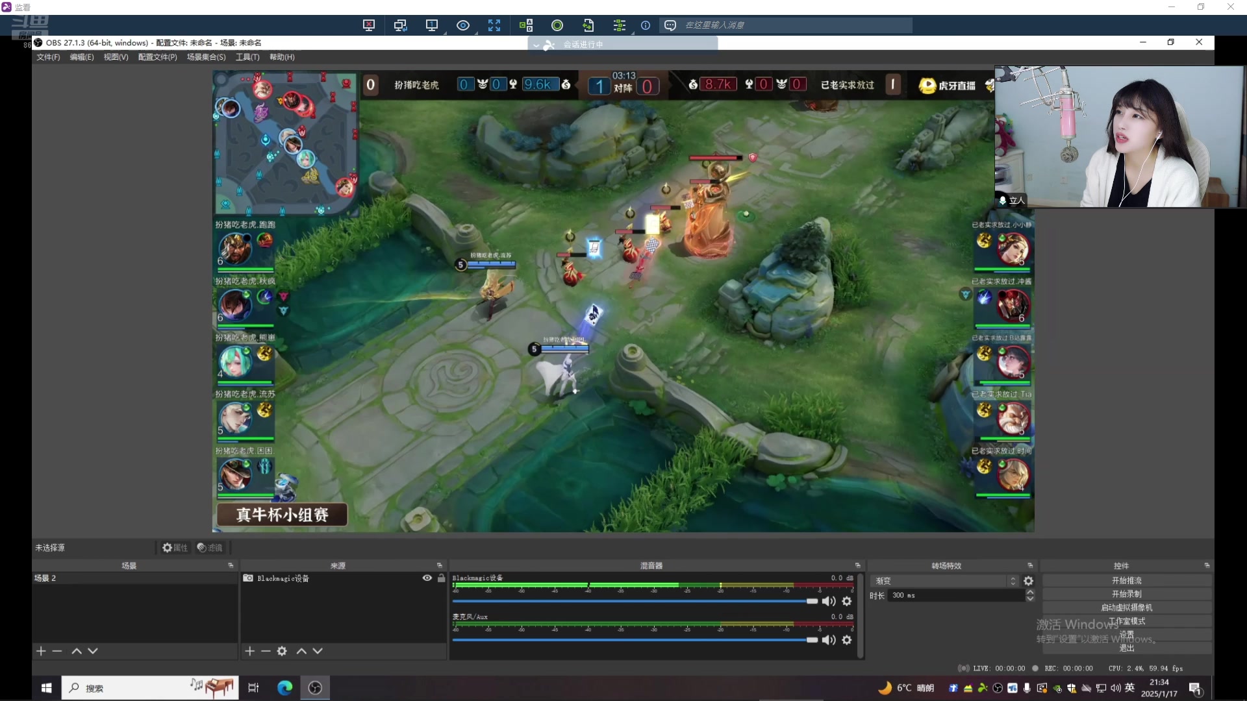Screen dimensions: 1247x701
Task: Click the green record circle icon
Action: pyautogui.click(x=557, y=25)
